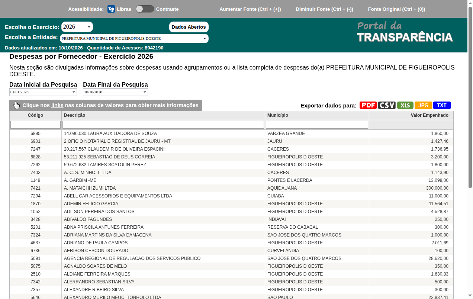Click value 3.200,00 for Sebastiao de Deus Correia
473x299 pixels.
tap(440, 157)
